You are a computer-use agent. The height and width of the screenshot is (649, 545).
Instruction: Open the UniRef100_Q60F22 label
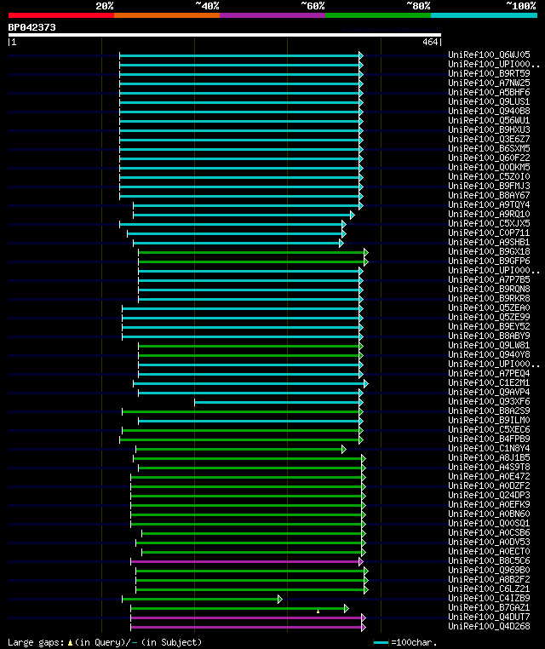pyautogui.click(x=489, y=158)
